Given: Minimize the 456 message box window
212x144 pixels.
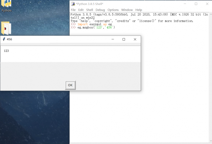Looking at the screenshot, I should tap(113, 39).
